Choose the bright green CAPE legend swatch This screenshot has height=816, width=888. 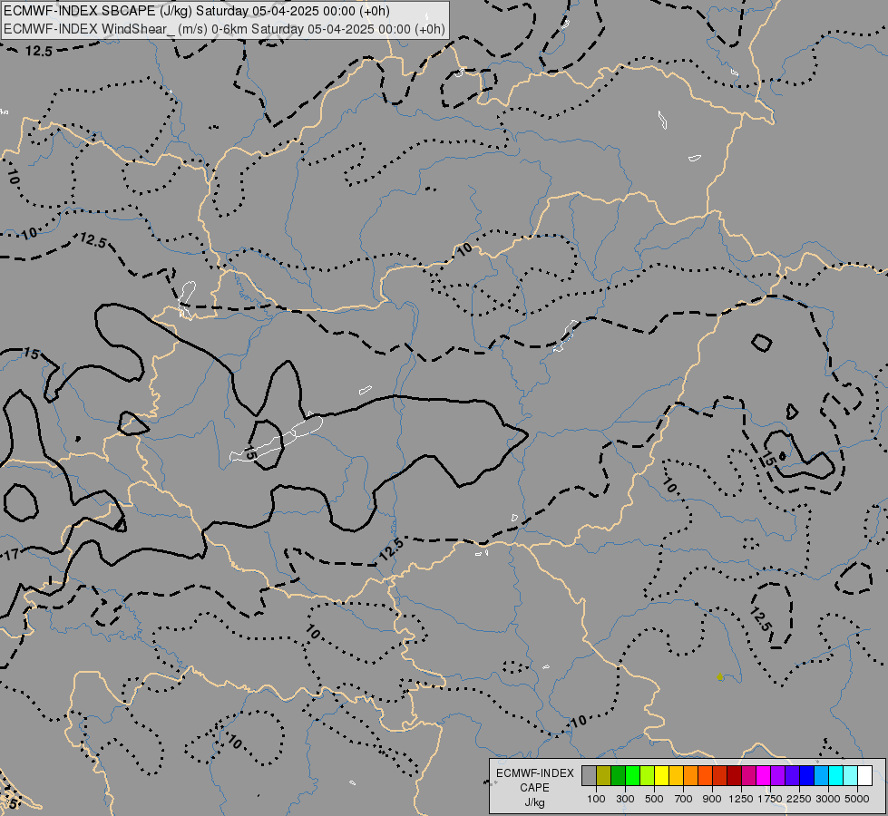(x=632, y=776)
